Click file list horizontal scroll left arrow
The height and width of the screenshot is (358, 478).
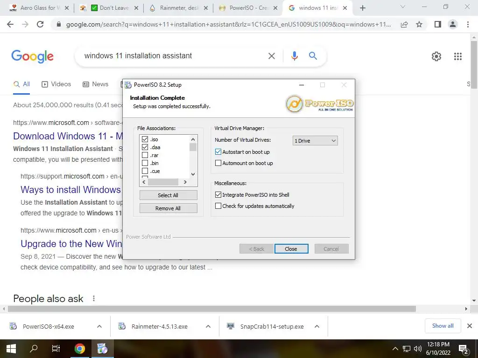(144, 182)
